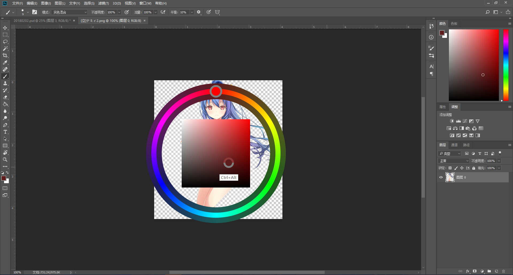Add a Photo Filter adjustment
The image size is (513, 275).
click(468, 128)
